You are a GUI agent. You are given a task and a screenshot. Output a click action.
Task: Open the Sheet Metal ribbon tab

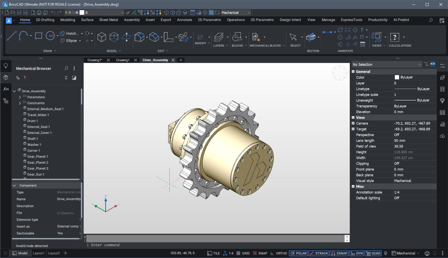[x=108, y=20]
